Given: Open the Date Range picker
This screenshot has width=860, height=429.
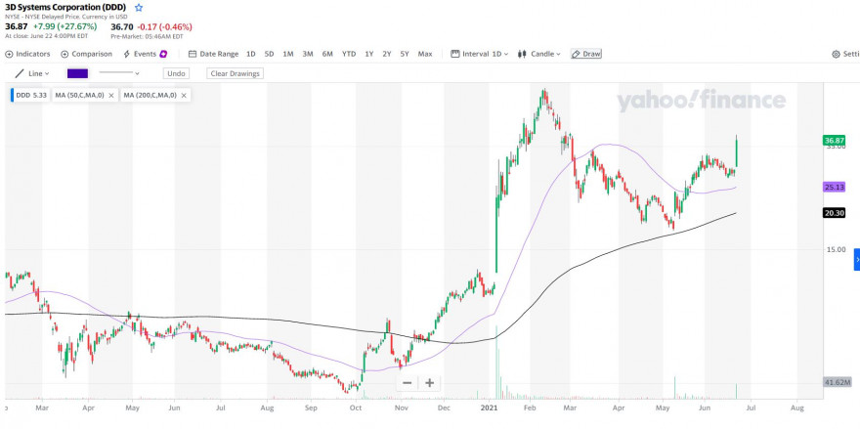Looking at the screenshot, I should pyautogui.click(x=213, y=54).
